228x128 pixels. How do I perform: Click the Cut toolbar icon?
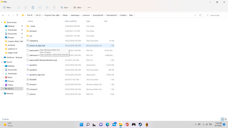coord(19,8)
